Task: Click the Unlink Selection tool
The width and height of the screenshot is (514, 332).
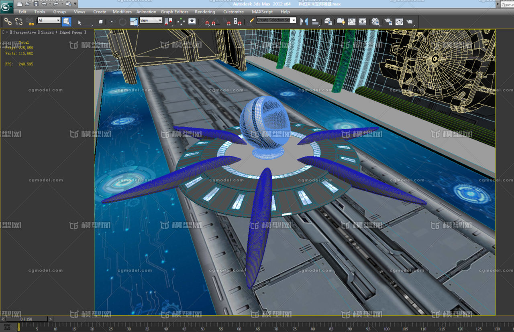Action: [x=19, y=22]
